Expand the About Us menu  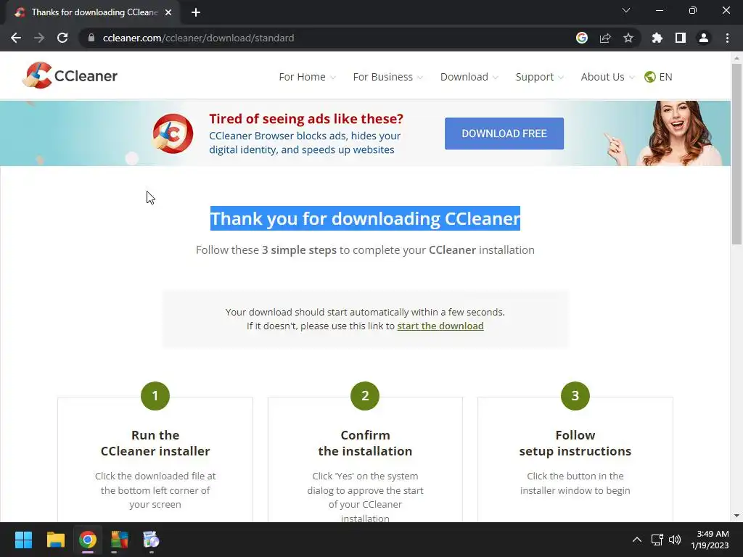click(x=607, y=77)
